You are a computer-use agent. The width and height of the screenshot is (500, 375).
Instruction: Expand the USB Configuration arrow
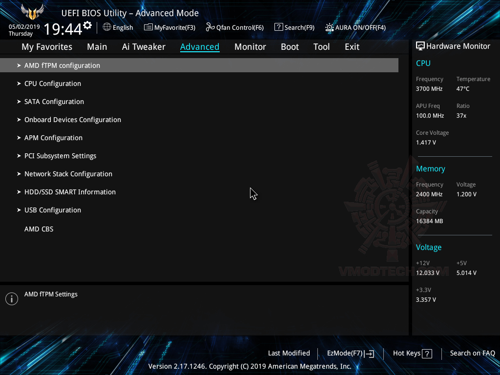coord(19,210)
